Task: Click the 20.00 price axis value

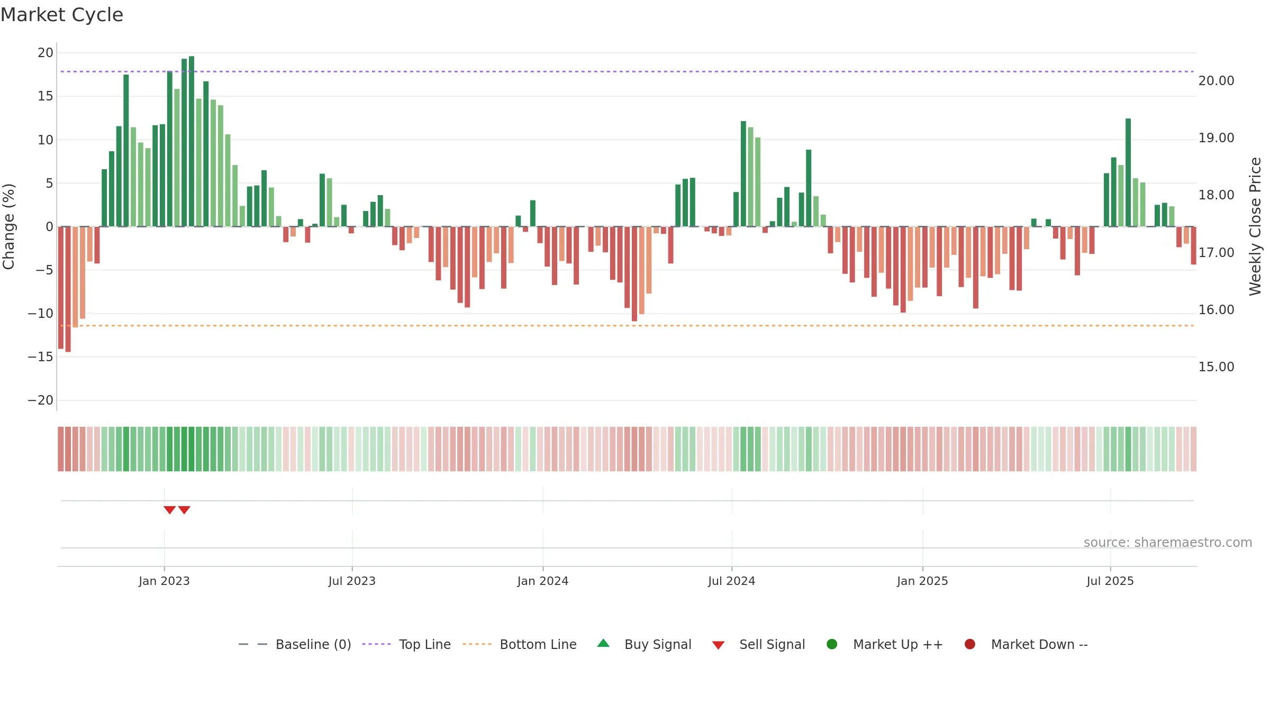Action: [x=1216, y=81]
